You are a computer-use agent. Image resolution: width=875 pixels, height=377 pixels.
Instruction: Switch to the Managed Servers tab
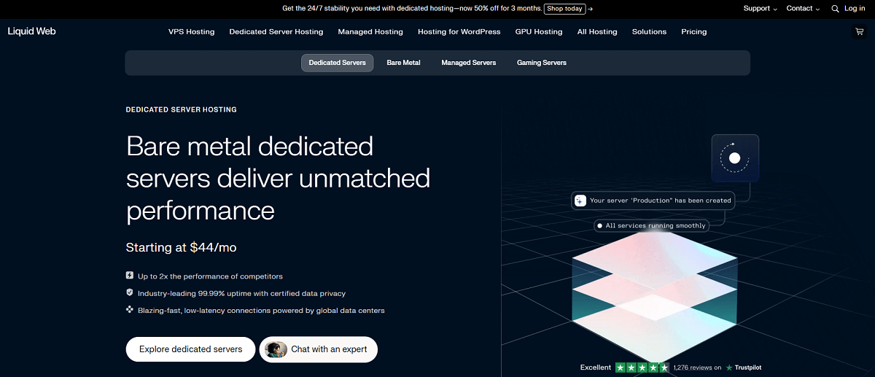pyautogui.click(x=469, y=63)
